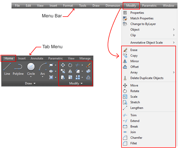
Task: Open the Dimension menu in the menu bar
Action: tap(113, 6)
